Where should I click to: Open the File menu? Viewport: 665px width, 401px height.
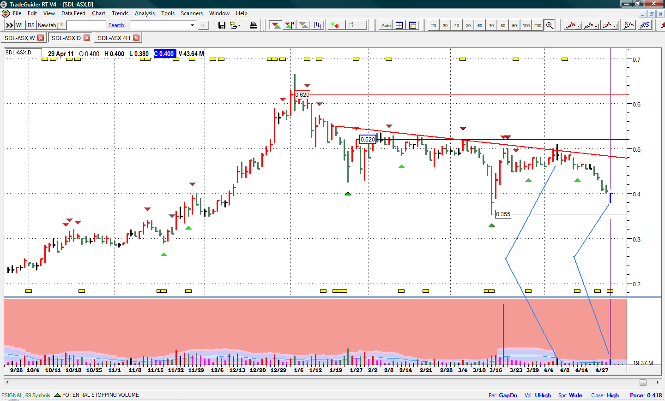click(x=17, y=13)
